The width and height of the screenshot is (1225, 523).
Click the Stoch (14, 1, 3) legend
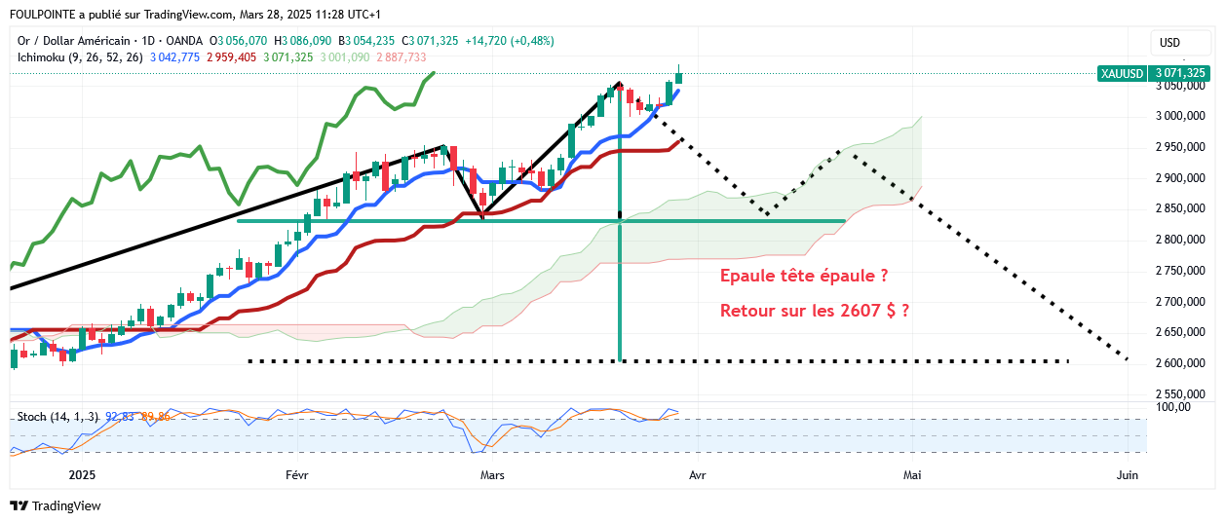pyautogui.click(x=57, y=417)
